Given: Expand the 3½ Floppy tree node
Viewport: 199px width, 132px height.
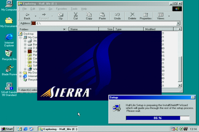Looking at the screenshot, I should click(25, 41).
